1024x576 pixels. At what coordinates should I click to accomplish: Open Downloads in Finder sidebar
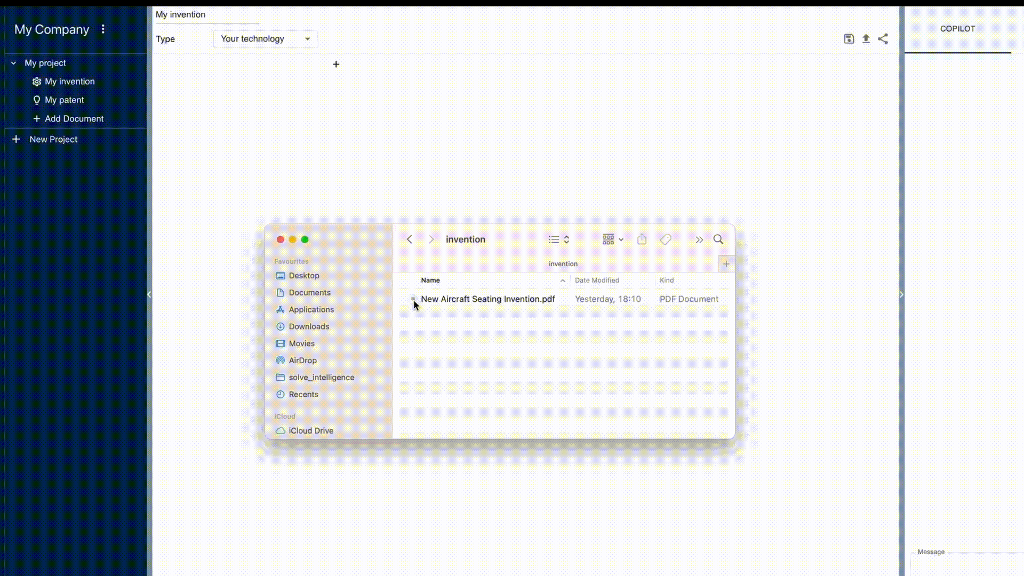[x=309, y=326]
